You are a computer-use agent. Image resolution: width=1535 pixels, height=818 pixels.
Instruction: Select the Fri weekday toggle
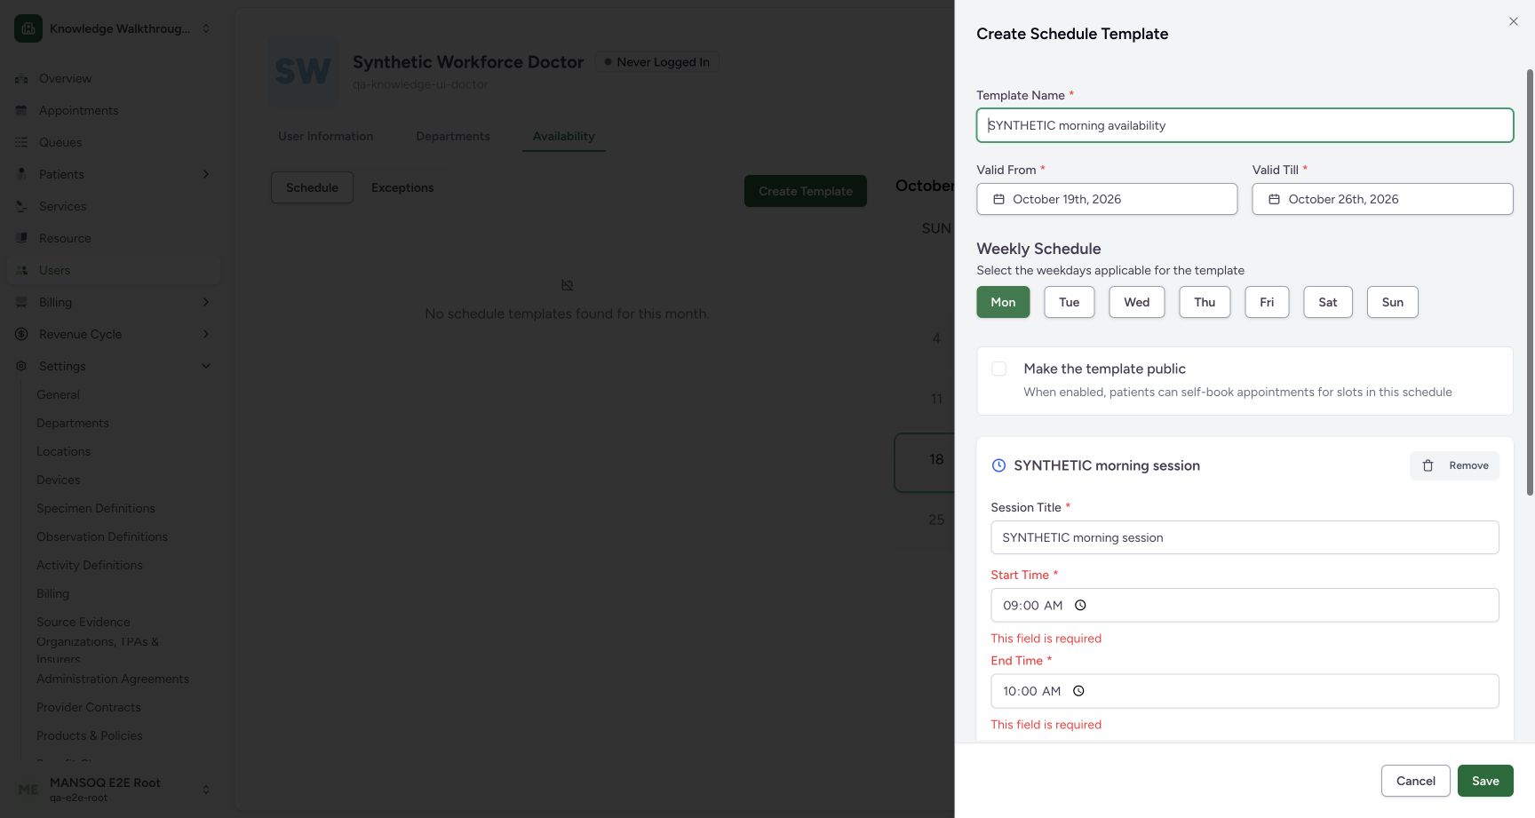tap(1267, 302)
